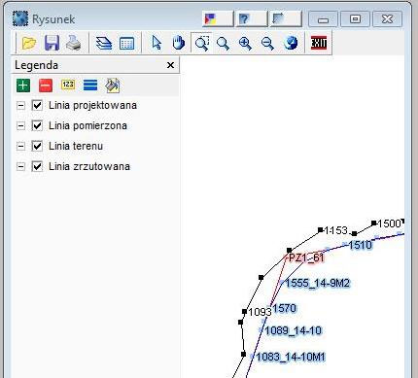Uncheck the Linia projektowana checkbox
418x378 pixels.
click(x=37, y=105)
